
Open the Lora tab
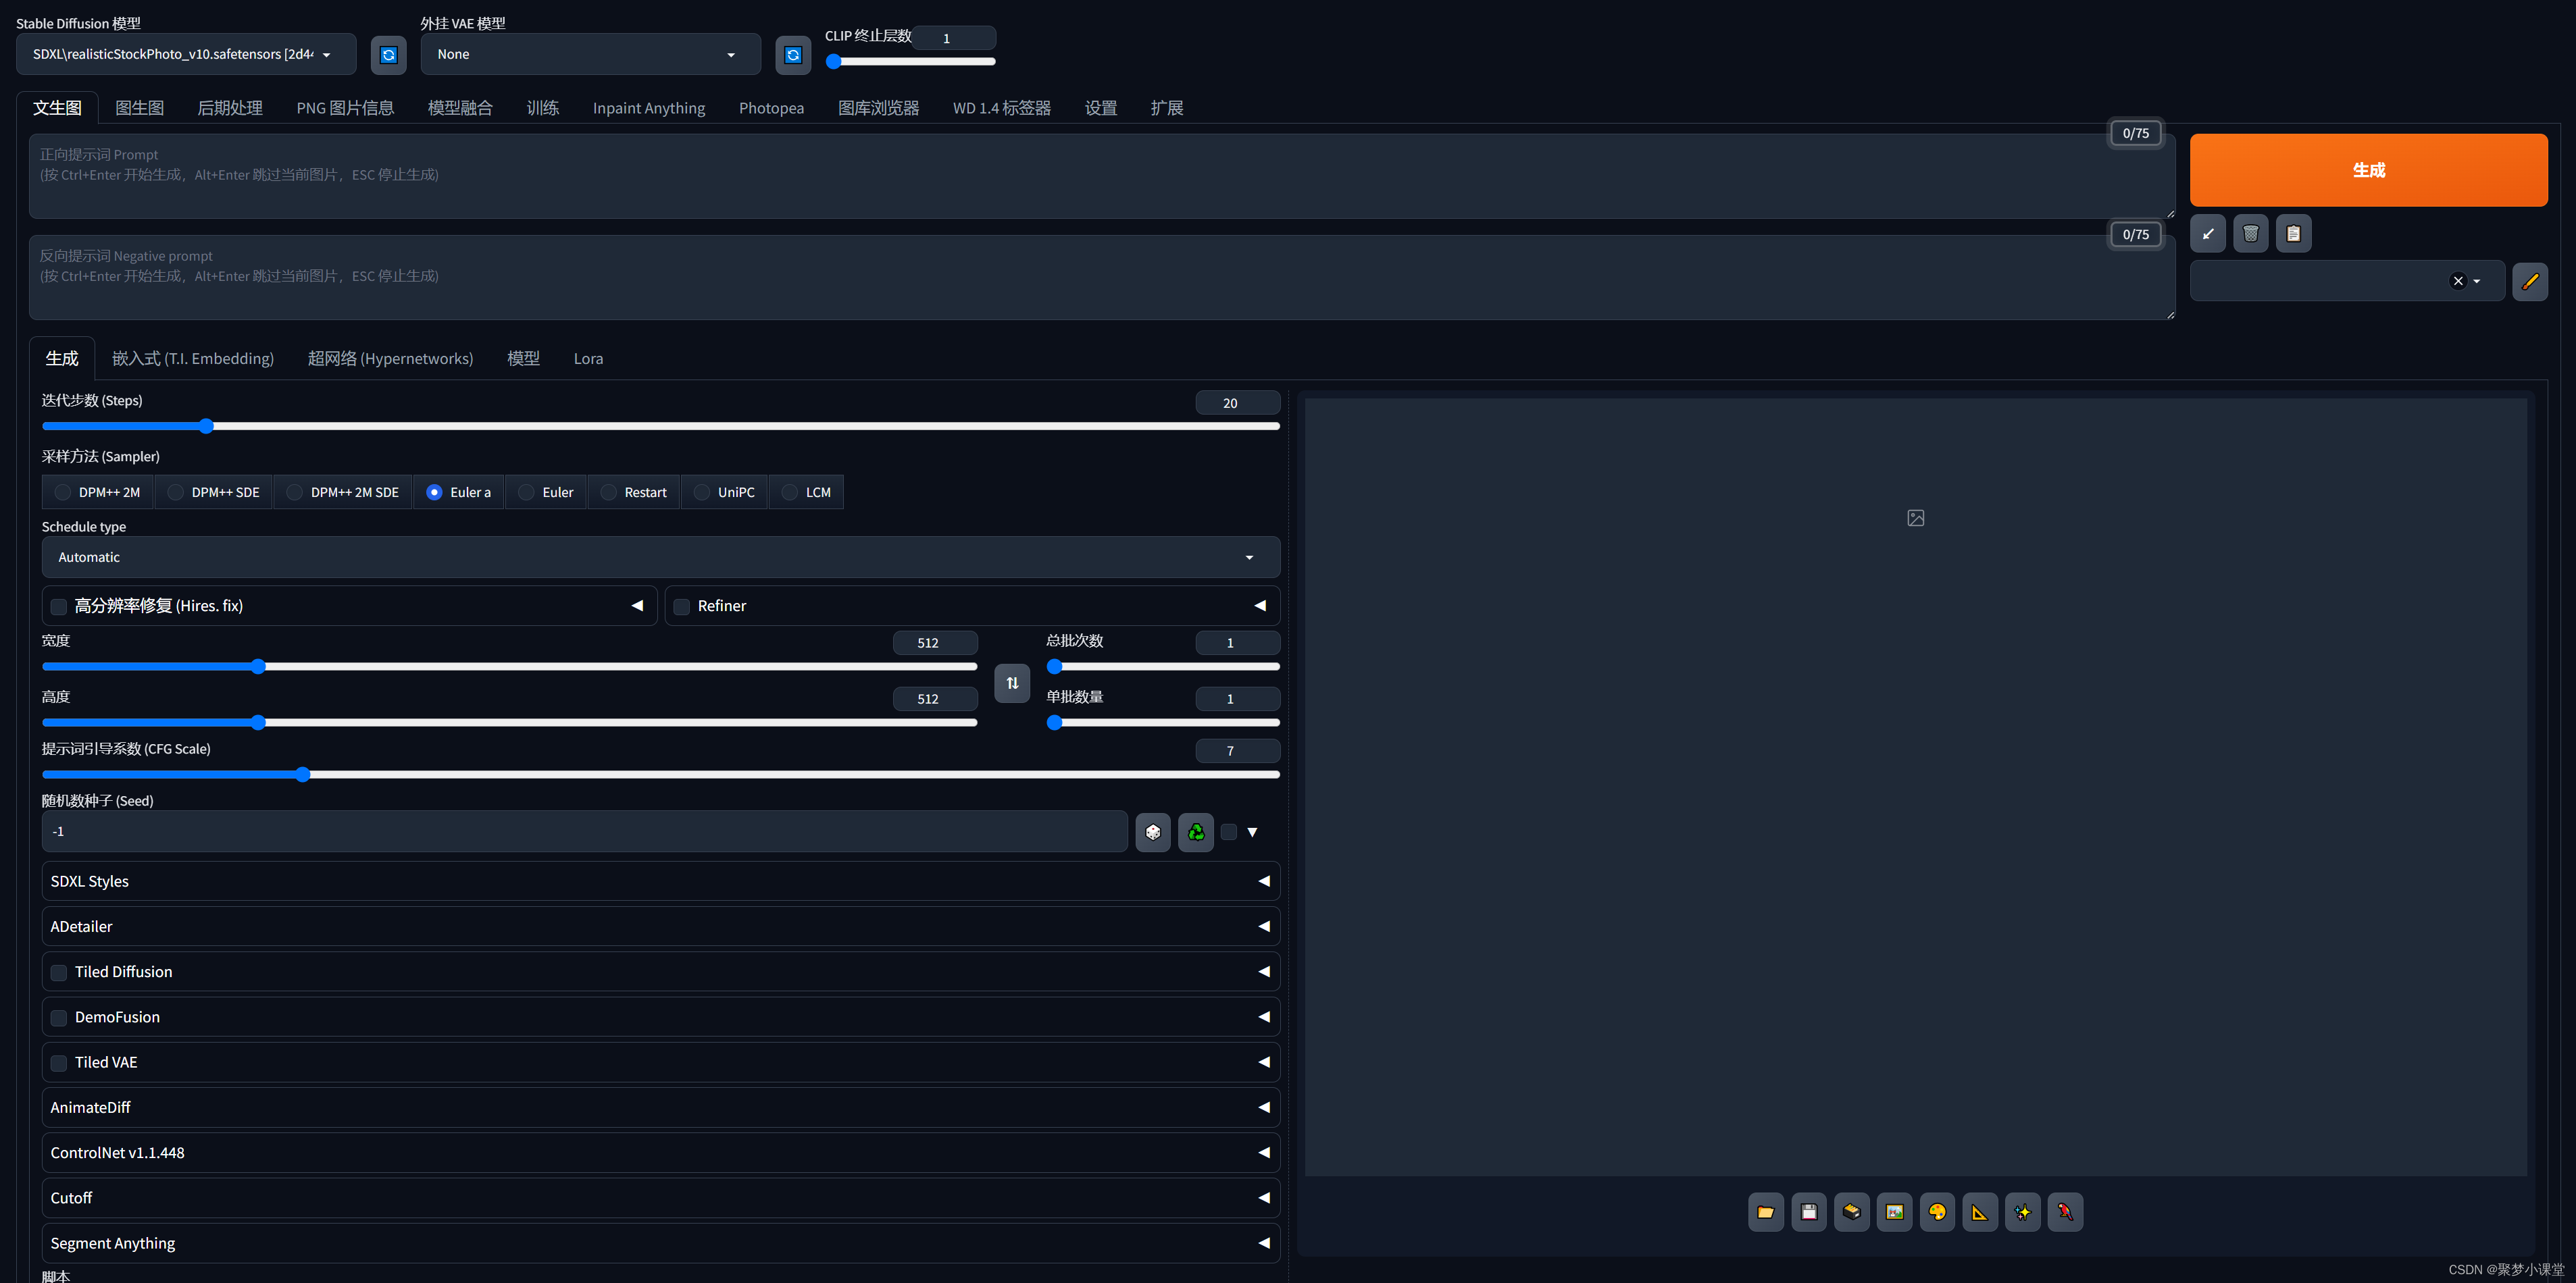[588, 359]
